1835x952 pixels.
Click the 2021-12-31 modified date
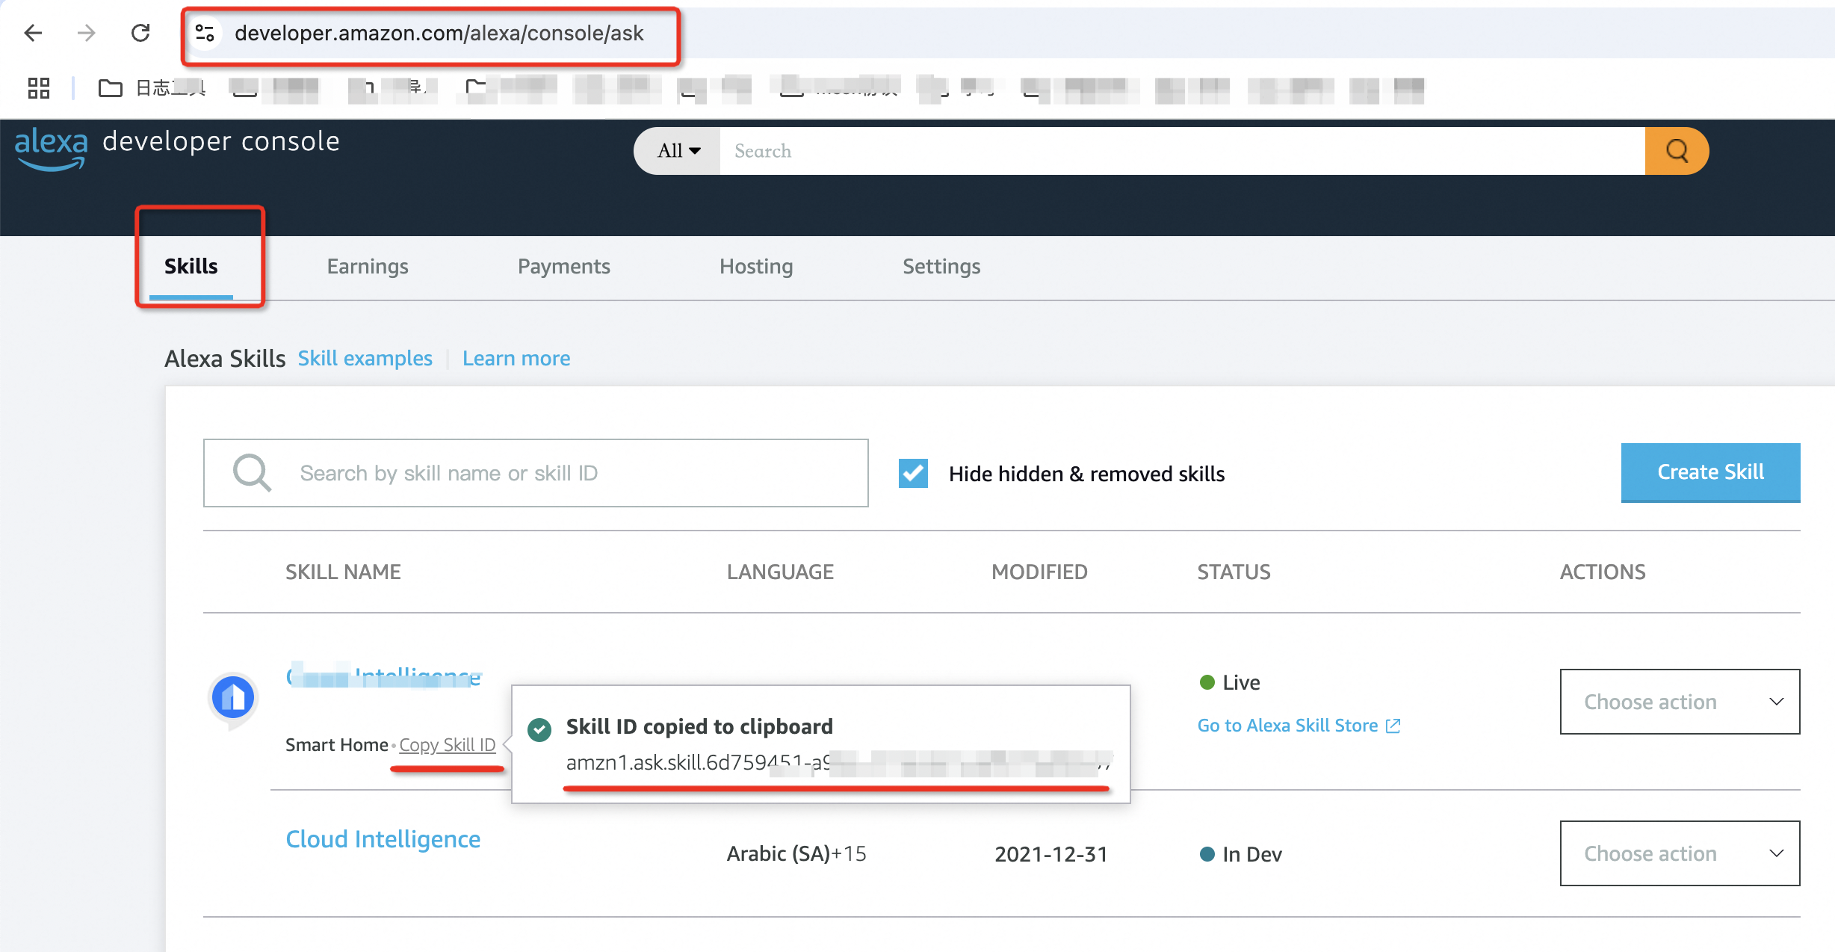(x=1050, y=854)
